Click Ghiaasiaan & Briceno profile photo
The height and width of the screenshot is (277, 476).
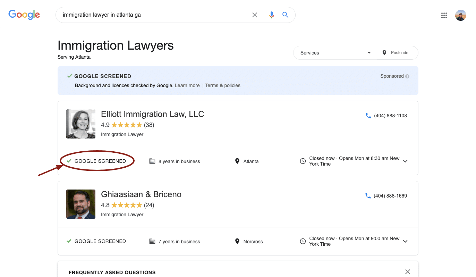pos(81,204)
